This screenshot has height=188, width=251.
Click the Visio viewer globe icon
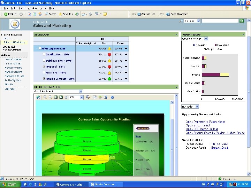pos(38,97)
